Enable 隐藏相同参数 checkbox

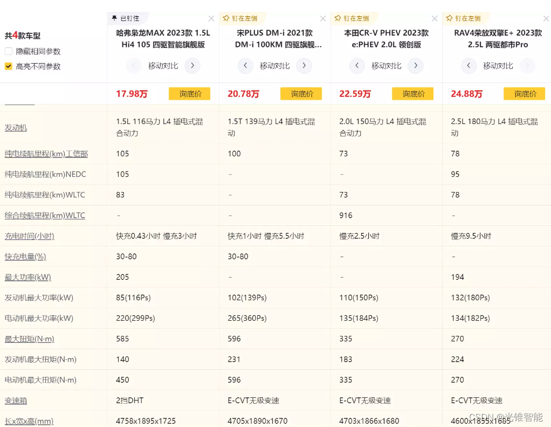[x=9, y=51]
